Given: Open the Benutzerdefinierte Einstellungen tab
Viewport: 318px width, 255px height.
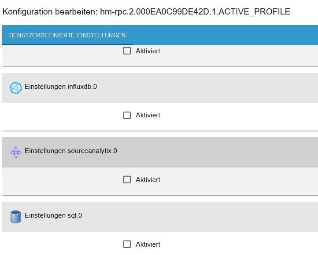Looking at the screenshot, I should pos(67,35).
